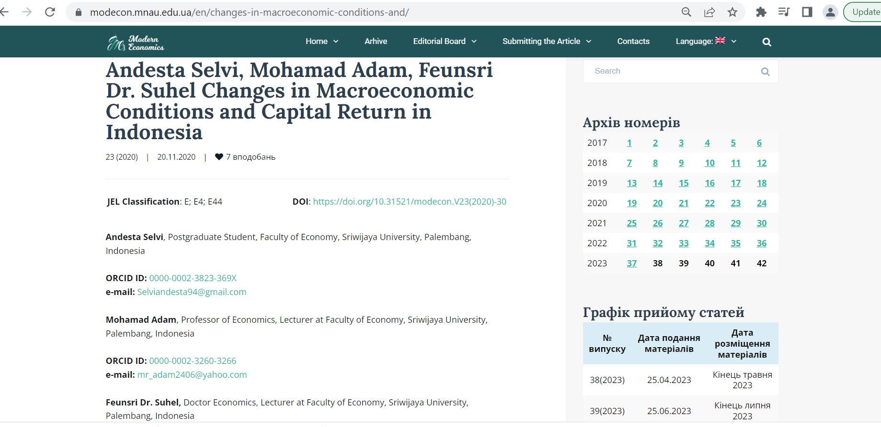881x427 pixels.
Task: Click the Архів номерів heading
Action: (631, 123)
